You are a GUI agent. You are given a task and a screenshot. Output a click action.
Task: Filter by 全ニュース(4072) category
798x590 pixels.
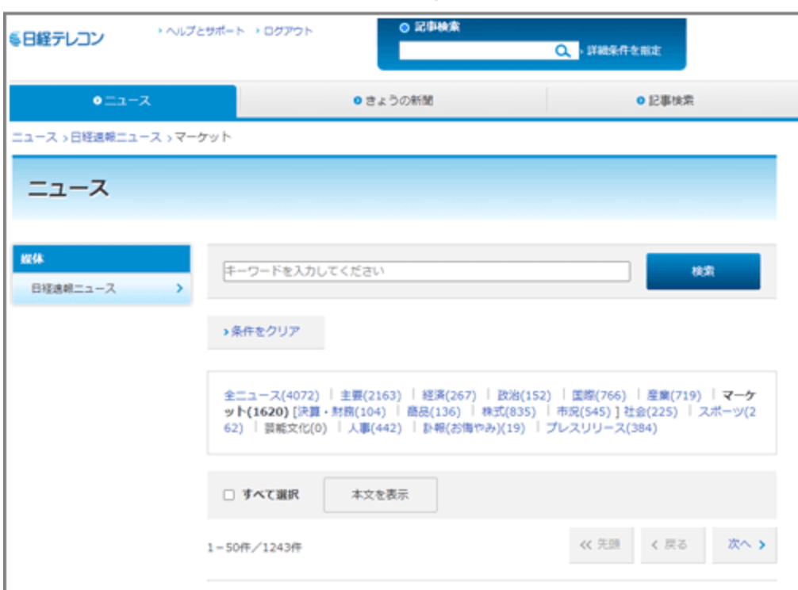coord(271,395)
